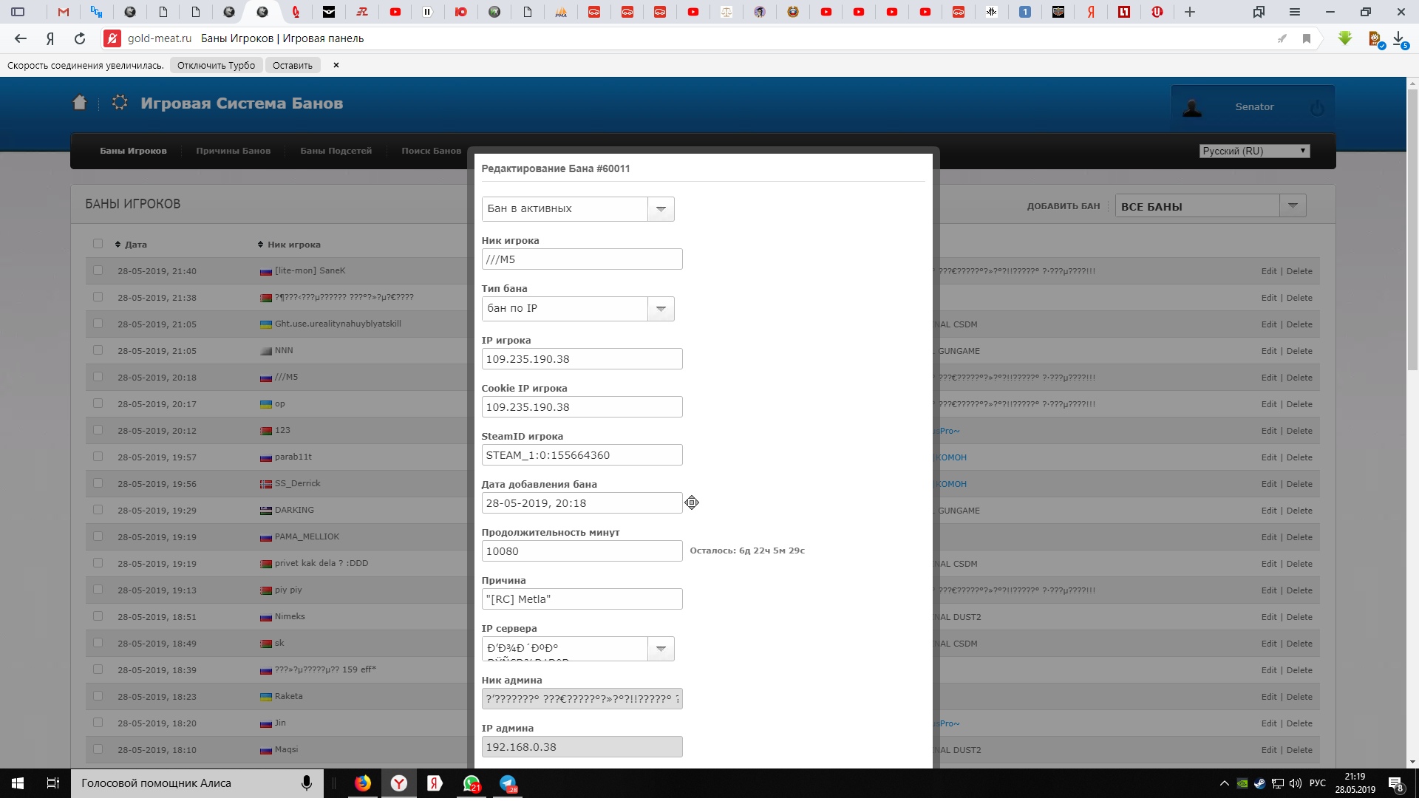Click the gear icon beside Игровая Система Банов
The width and height of the screenshot is (1419, 801).
pos(119,103)
